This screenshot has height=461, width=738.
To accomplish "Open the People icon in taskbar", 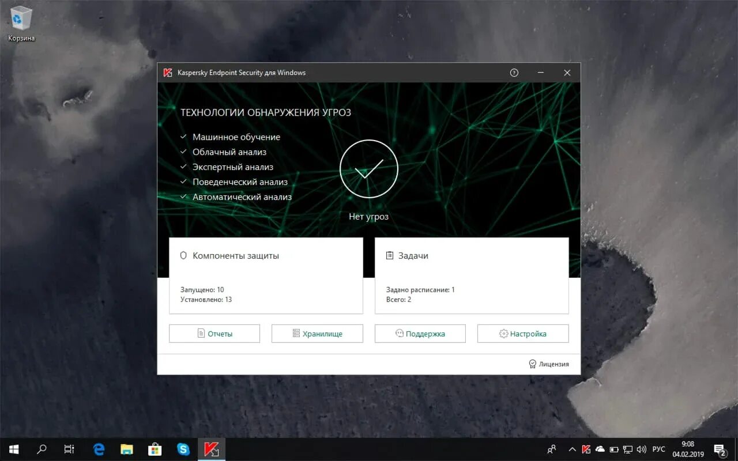I will (x=552, y=449).
